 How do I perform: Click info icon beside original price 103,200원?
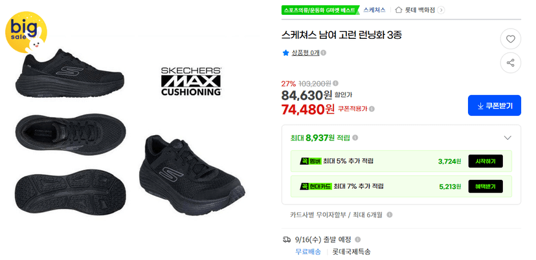point(336,83)
